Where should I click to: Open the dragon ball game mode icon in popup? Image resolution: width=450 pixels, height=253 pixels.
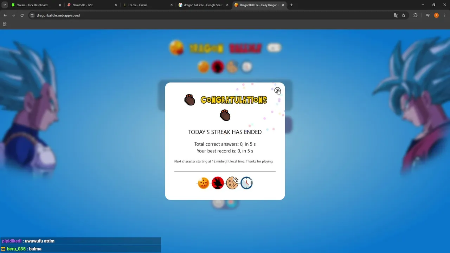click(204, 183)
